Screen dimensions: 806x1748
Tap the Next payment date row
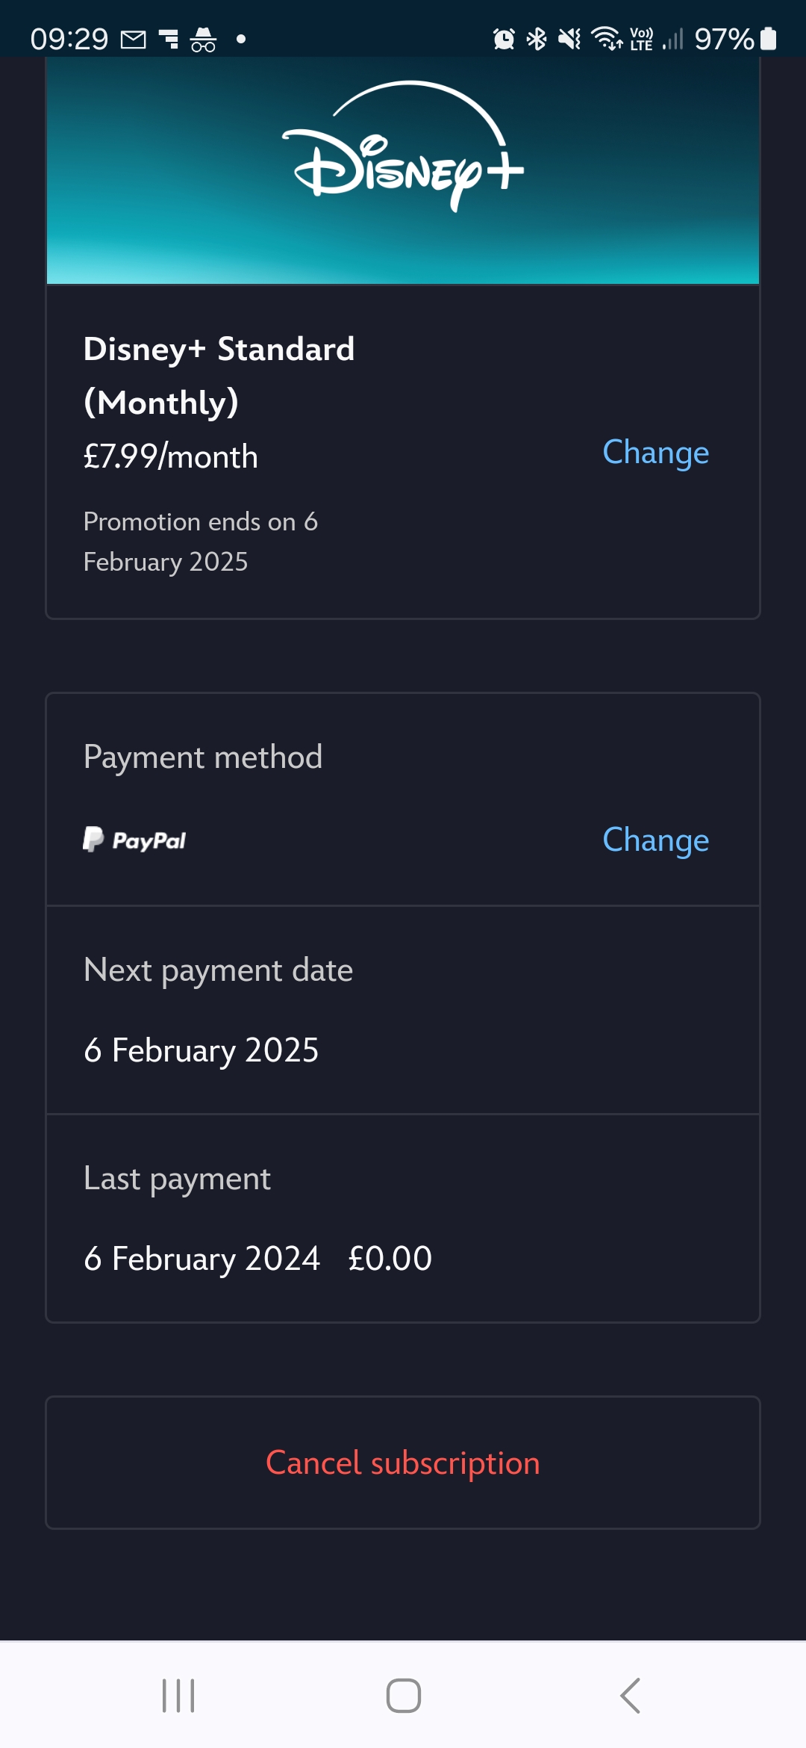point(403,1010)
